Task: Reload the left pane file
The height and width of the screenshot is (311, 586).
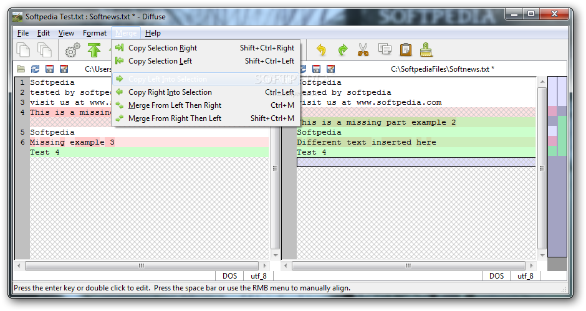Action: (35, 69)
